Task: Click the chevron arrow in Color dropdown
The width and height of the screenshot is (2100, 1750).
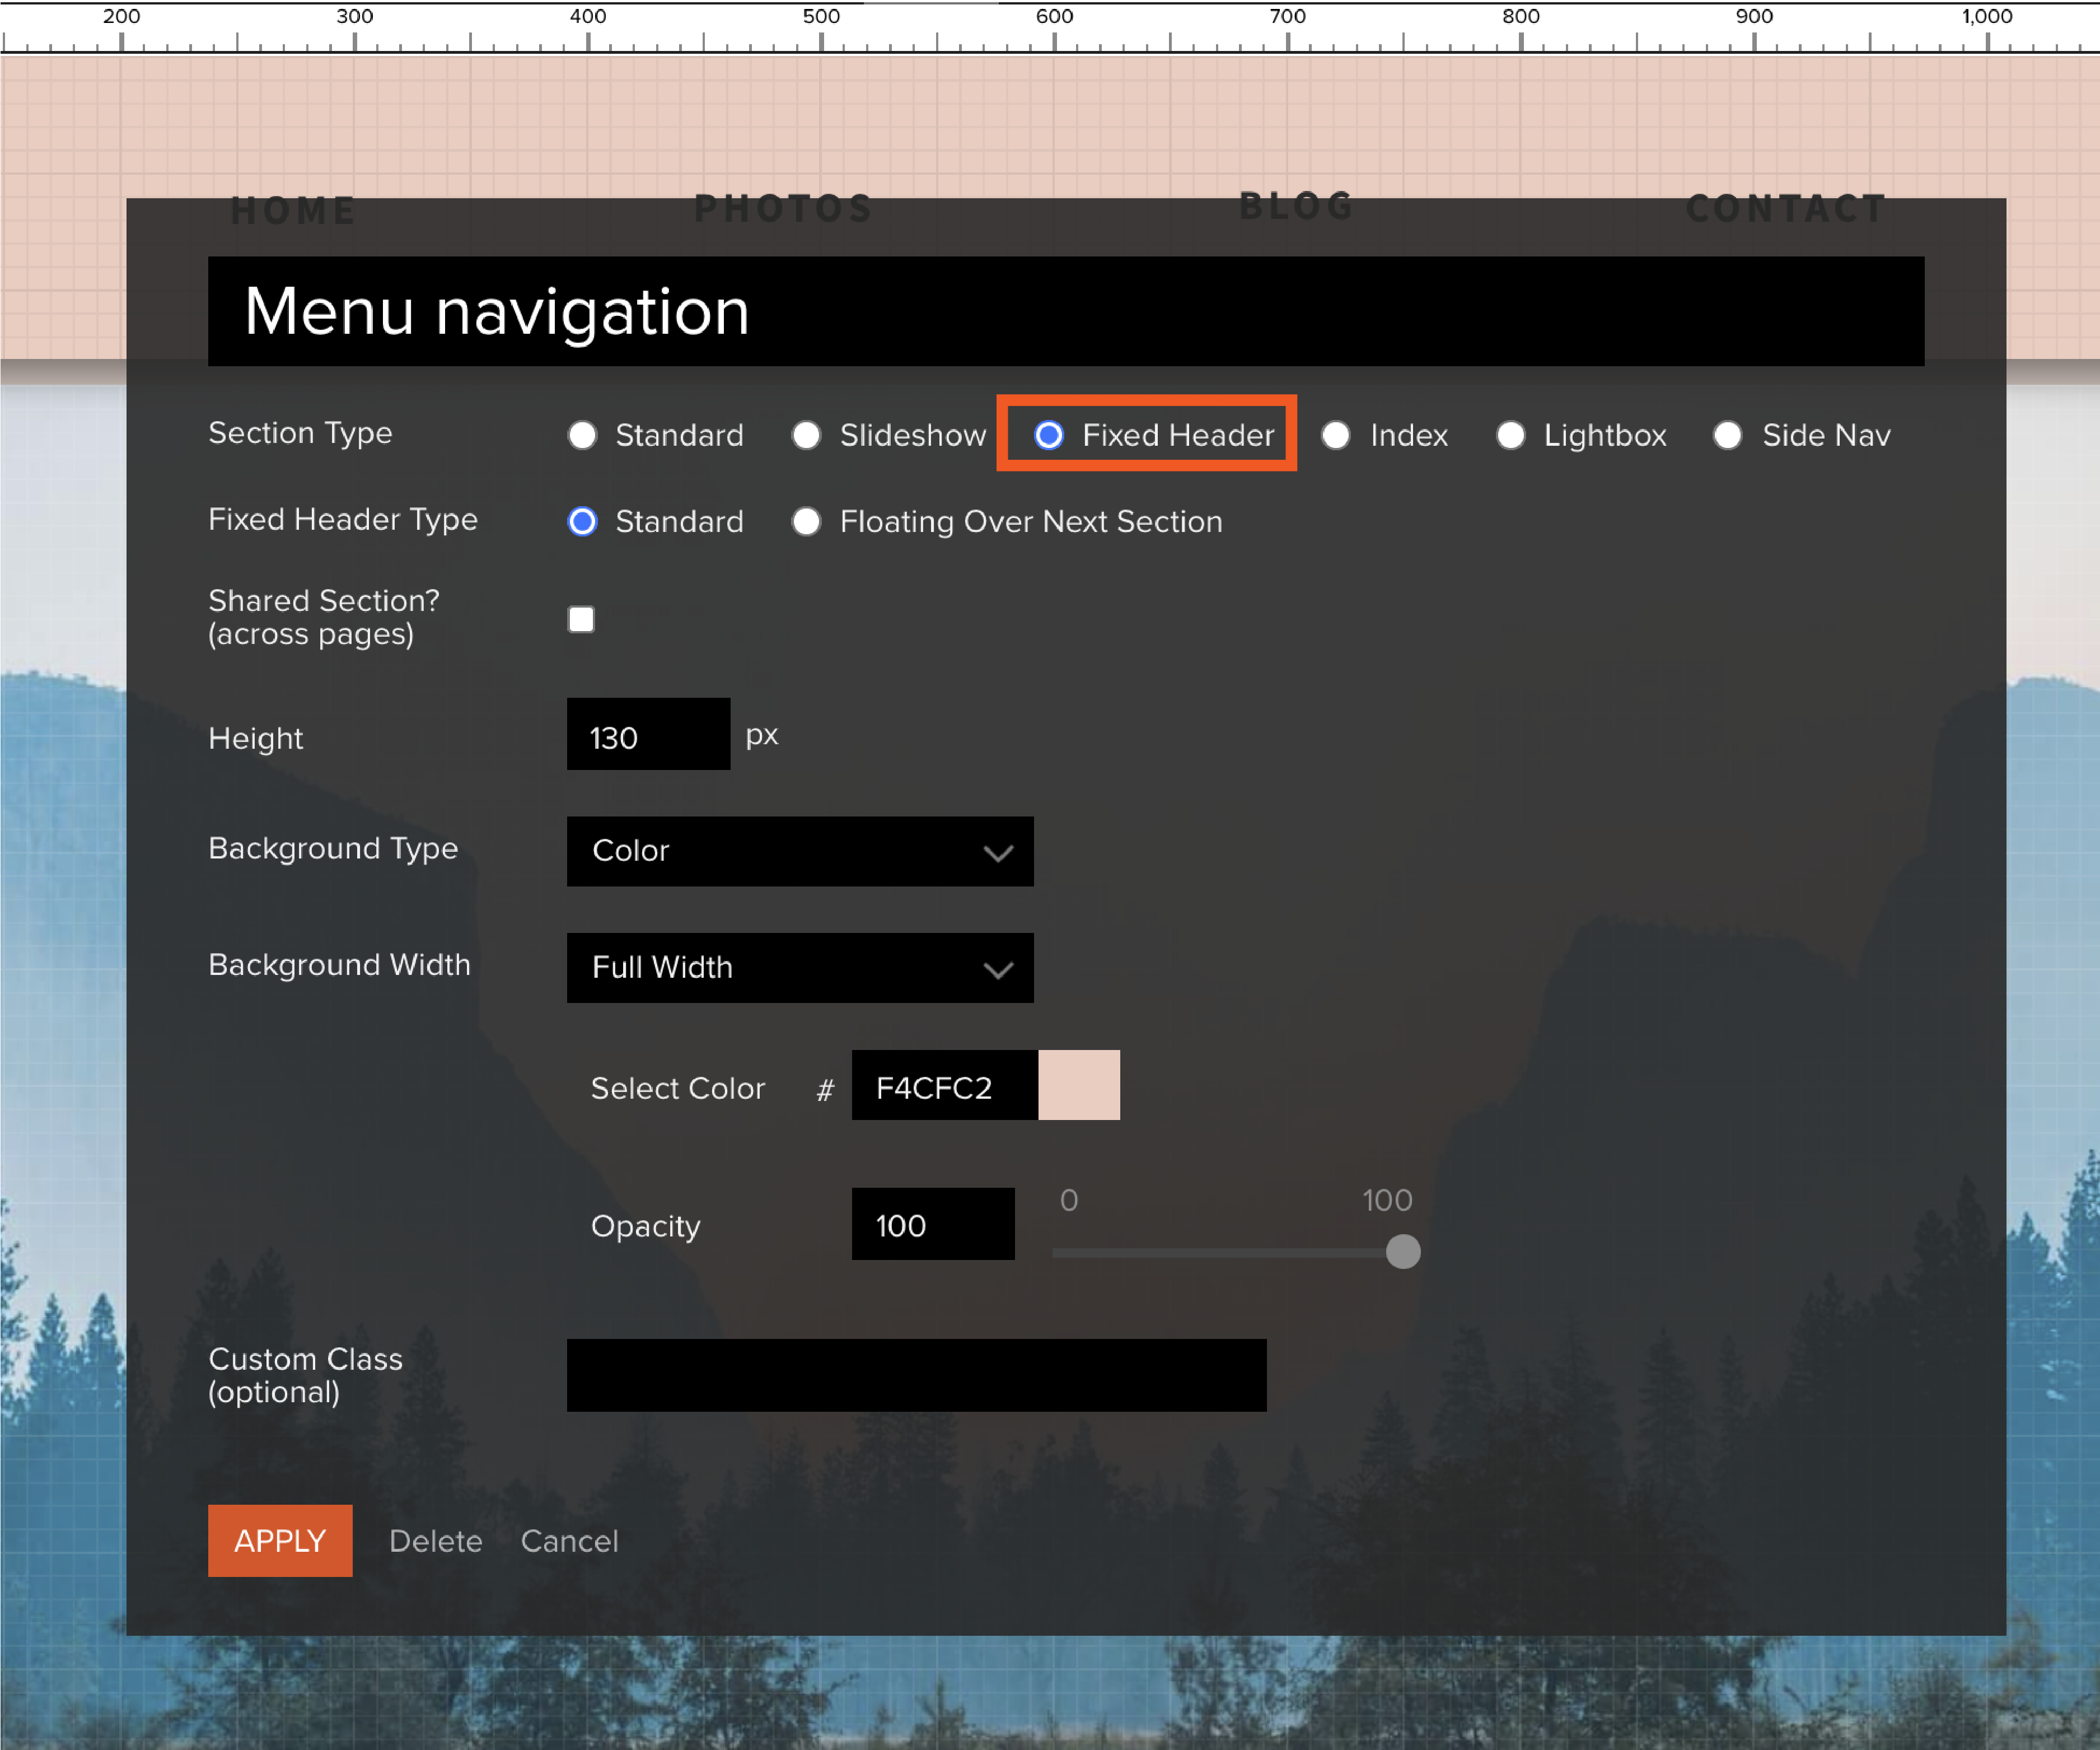Action: [998, 853]
